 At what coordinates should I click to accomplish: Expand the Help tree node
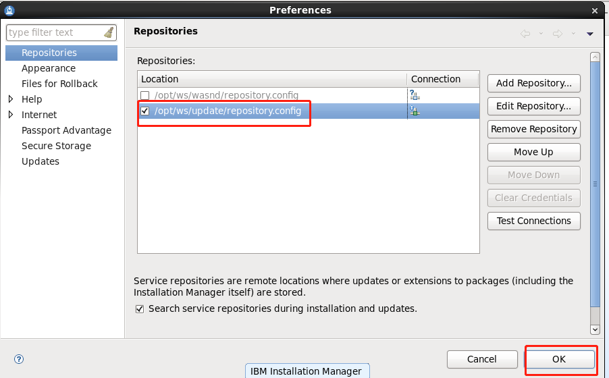[x=11, y=99]
